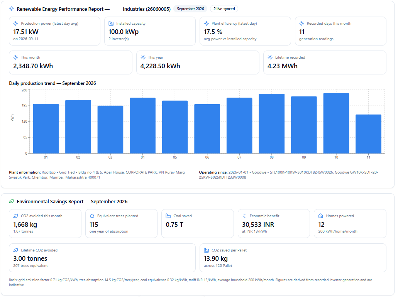398x297 pixels.
Task: Select the chart bar for day 01
Action: click(x=46, y=128)
